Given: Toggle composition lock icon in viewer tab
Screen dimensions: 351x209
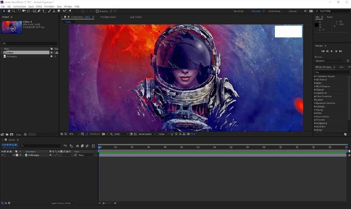Looking at the screenshot, I should [x=69, y=17].
